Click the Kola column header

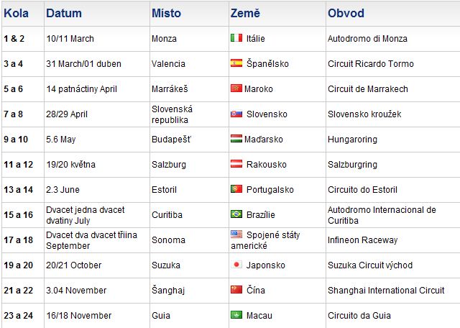point(16,13)
